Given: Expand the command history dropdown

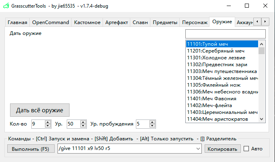Looking at the screenshot, I should coord(197,149).
